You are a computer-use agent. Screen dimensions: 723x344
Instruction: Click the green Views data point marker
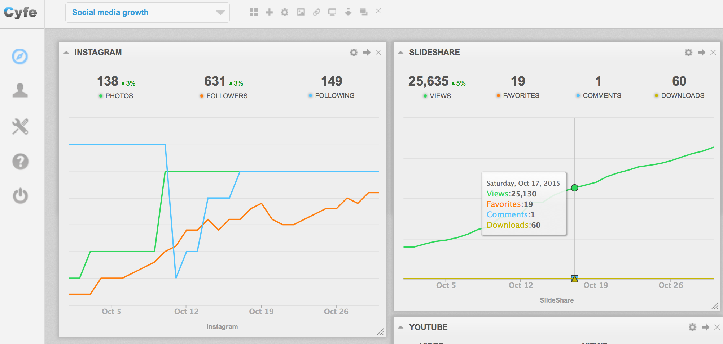pos(575,188)
